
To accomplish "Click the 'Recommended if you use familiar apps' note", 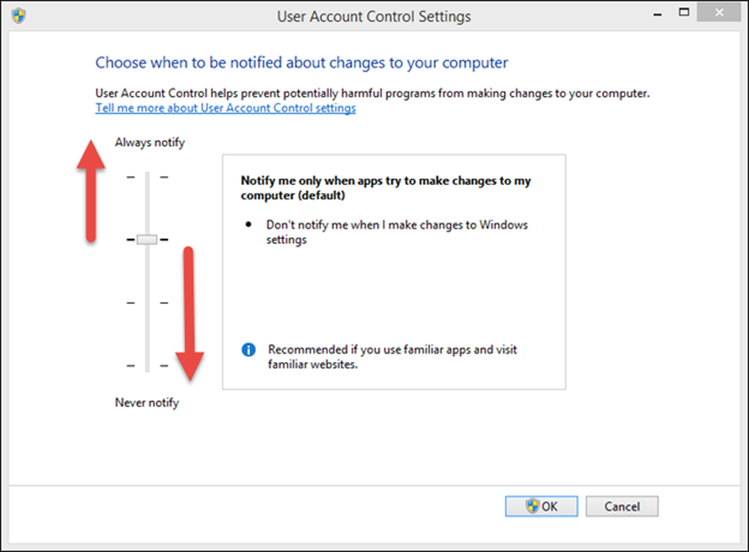I will click(x=392, y=357).
